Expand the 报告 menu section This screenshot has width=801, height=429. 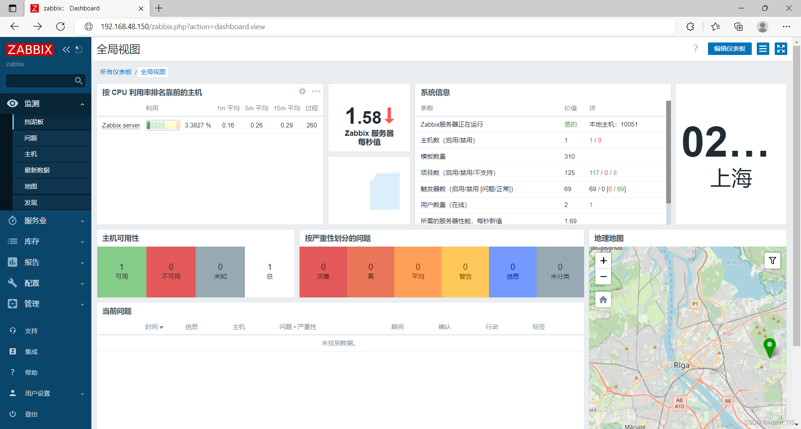tap(82, 263)
